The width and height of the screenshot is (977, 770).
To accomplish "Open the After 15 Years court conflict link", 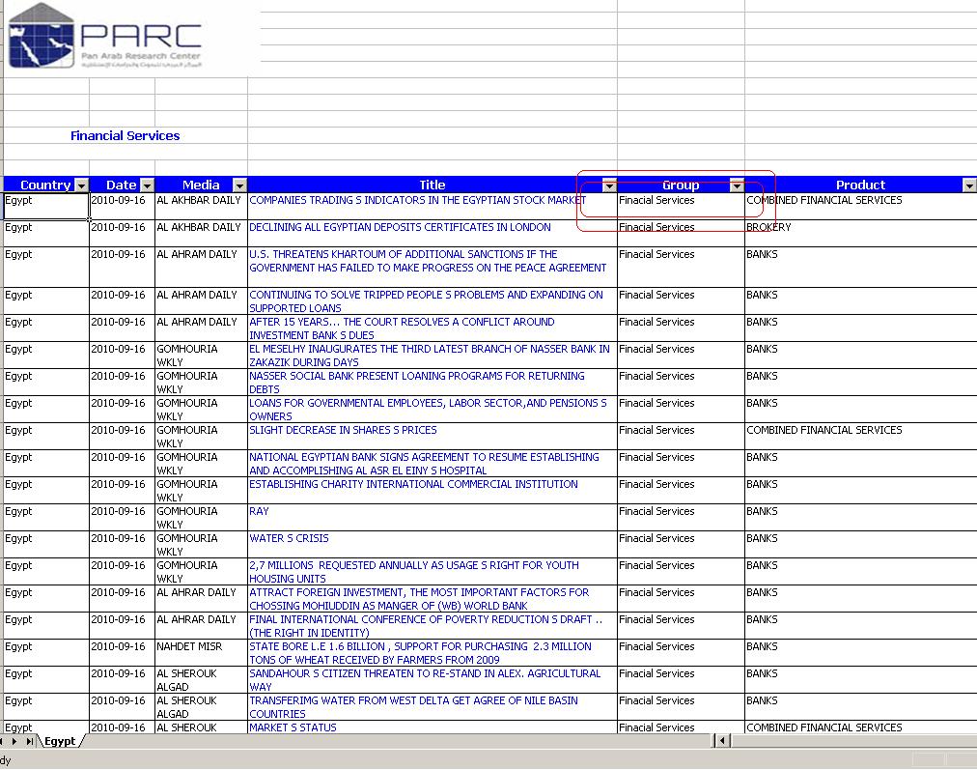I will point(402,328).
